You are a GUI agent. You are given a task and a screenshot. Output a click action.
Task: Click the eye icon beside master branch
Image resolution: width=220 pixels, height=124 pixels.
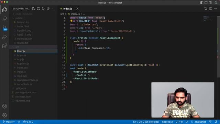19,122
